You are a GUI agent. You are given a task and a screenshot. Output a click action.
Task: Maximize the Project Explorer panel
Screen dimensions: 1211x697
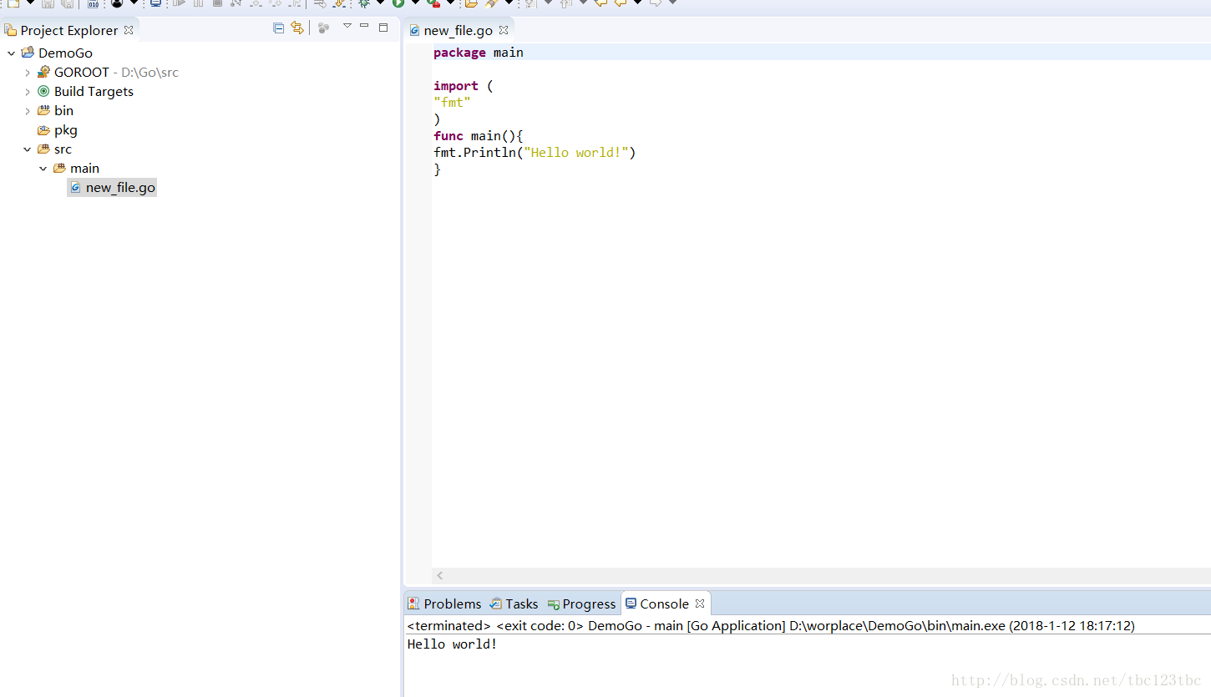[x=383, y=28]
